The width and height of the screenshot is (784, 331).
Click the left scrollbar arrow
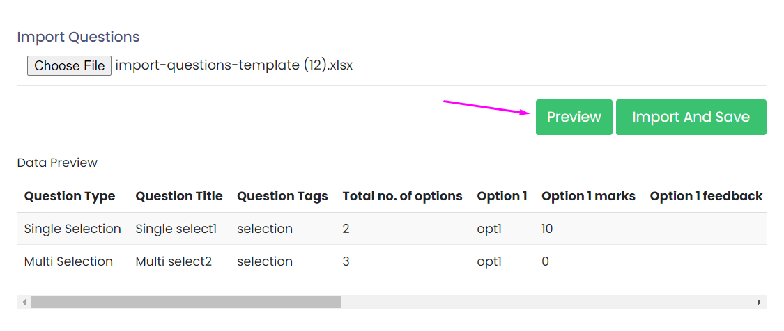point(24,302)
